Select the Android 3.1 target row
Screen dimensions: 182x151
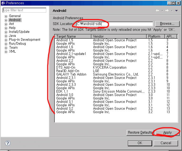pyautogui.click(x=116, y=102)
